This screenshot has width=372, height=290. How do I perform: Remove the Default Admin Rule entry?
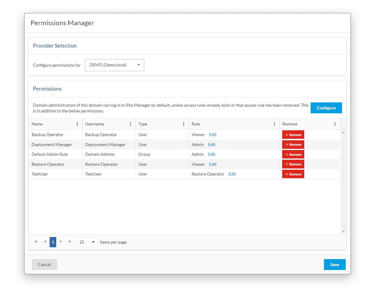coord(293,155)
